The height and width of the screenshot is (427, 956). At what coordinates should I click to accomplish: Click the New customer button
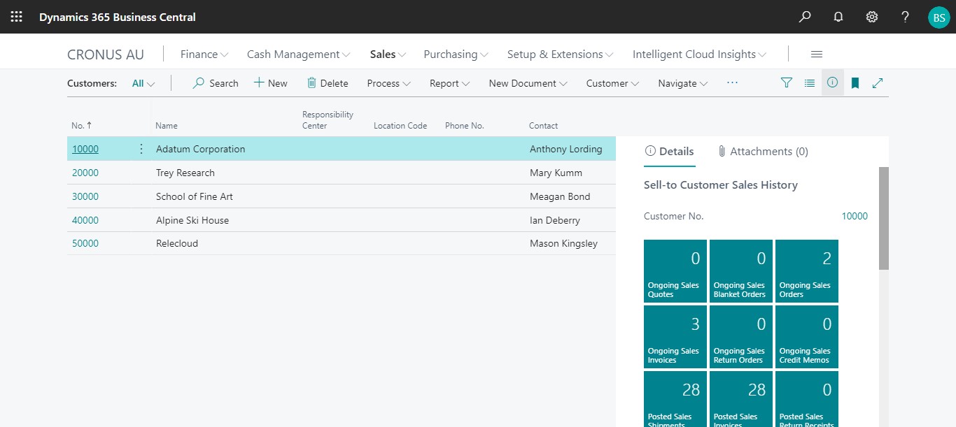pos(270,83)
